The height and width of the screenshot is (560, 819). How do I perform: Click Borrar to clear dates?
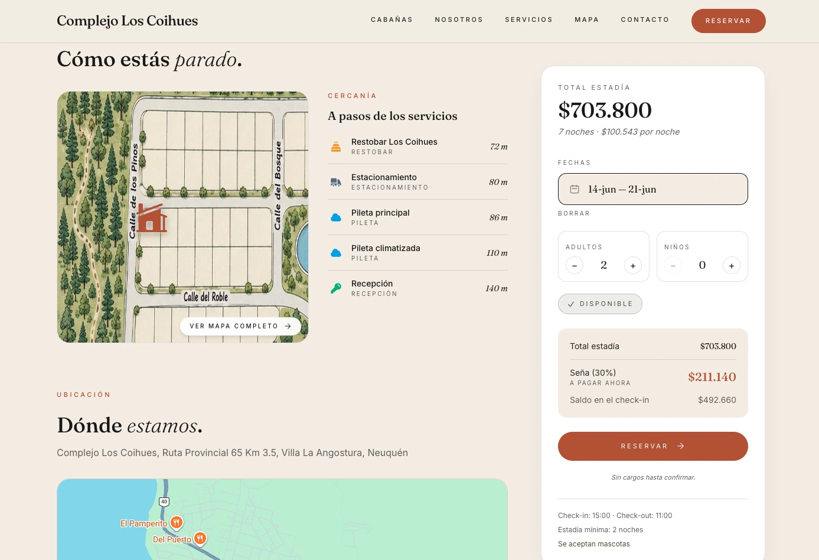574,213
